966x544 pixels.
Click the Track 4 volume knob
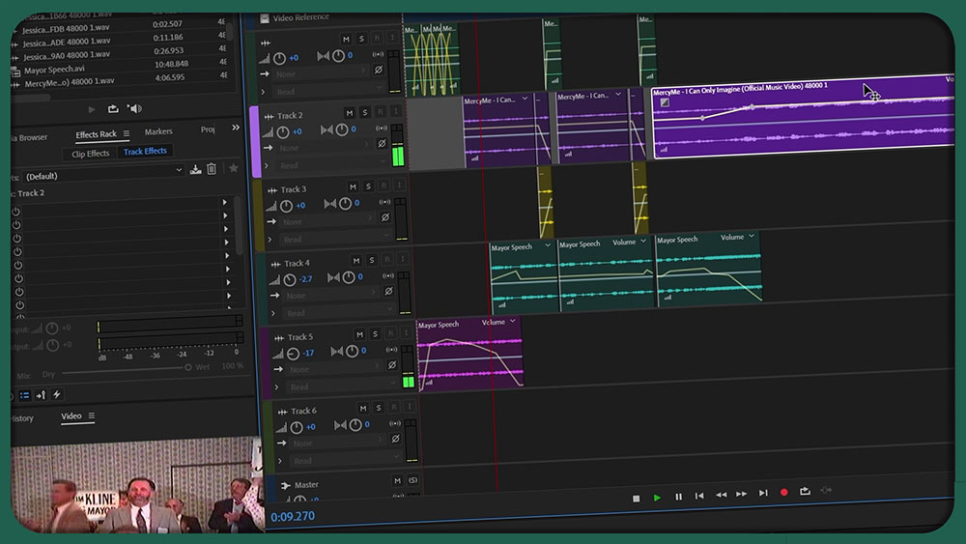click(x=290, y=279)
